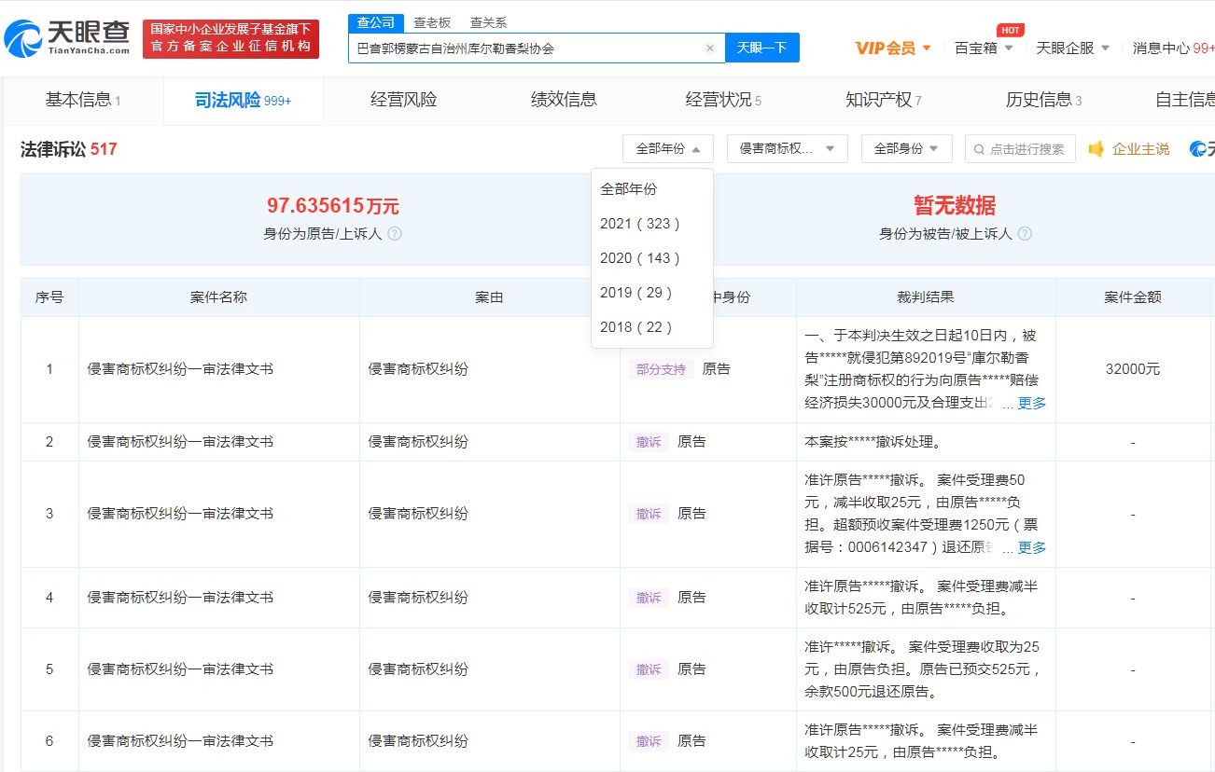The image size is (1215, 772).
Task: Click 企业主说 link
Action: [1140, 149]
